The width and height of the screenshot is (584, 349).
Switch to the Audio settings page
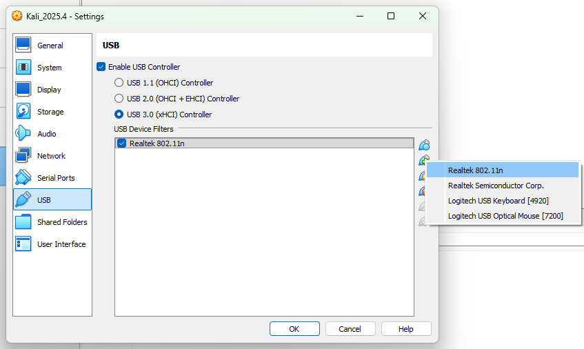click(46, 134)
